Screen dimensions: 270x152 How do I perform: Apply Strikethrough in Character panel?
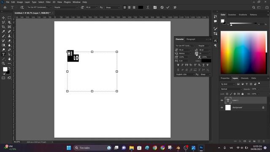click(208, 65)
